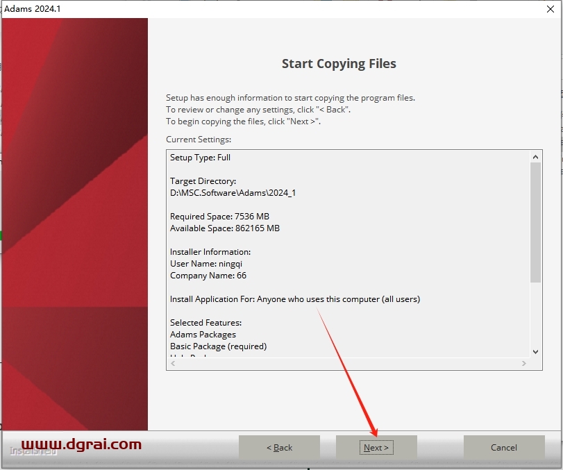Click the settings box scroll up arrow
This screenshot has width=563, height=470.
pyautogui.click(x=535, y=157)
